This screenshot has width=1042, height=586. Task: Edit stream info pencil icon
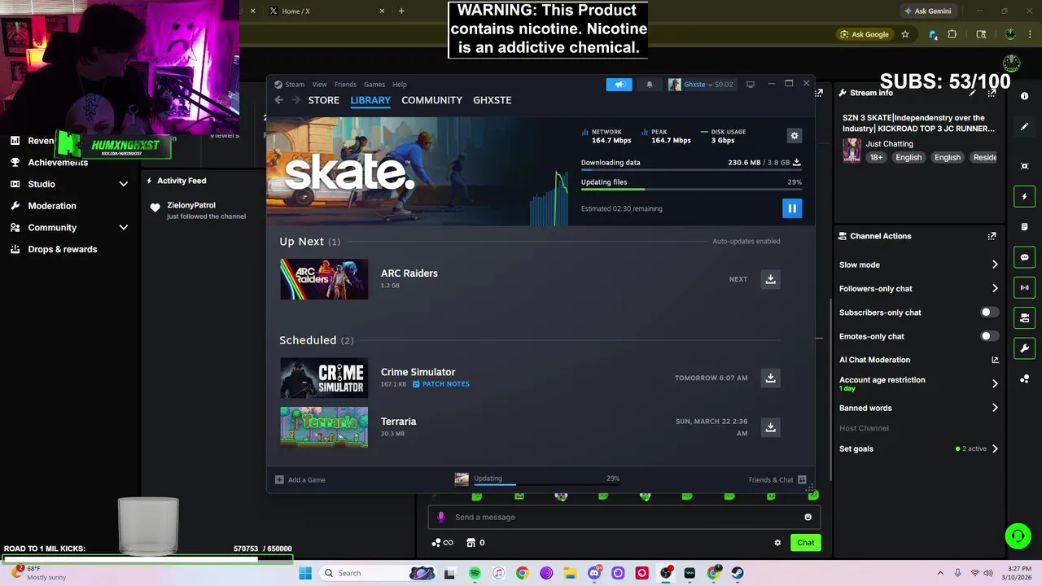tap(972, 93)
